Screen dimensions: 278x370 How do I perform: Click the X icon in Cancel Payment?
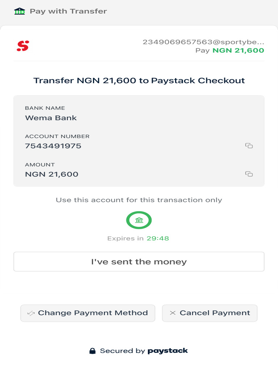pyautogui.click(x=173, y=313)
